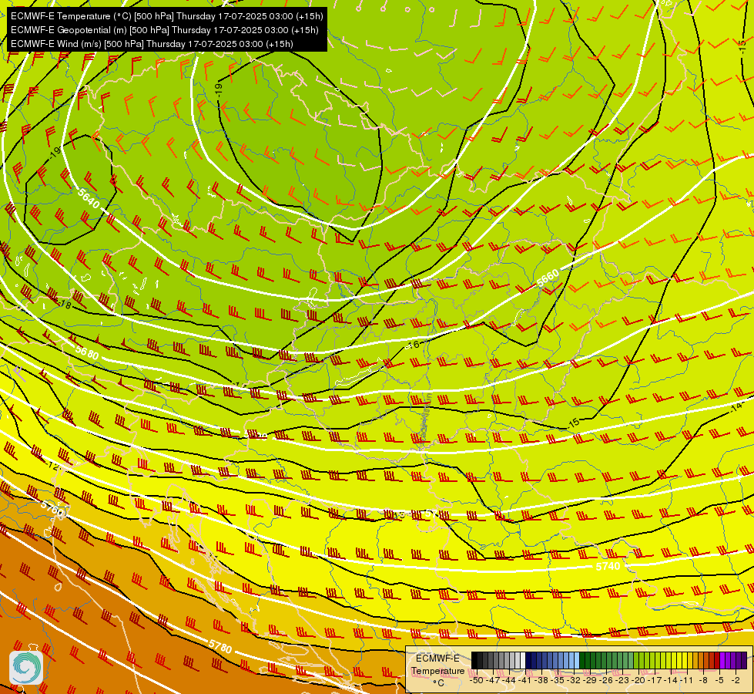
Task: Pick the leftmost black swatch in the legend
Action: click(x=474, y=660)
